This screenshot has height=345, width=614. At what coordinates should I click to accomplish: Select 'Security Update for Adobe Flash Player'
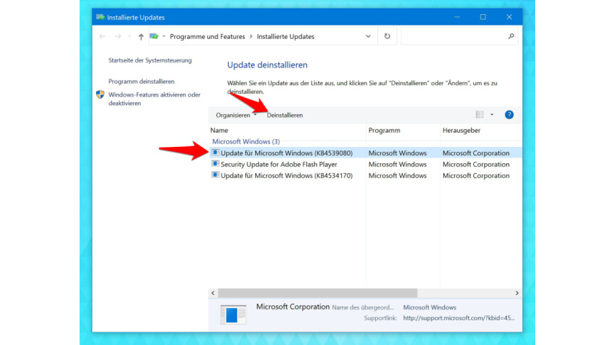[279, 164]
